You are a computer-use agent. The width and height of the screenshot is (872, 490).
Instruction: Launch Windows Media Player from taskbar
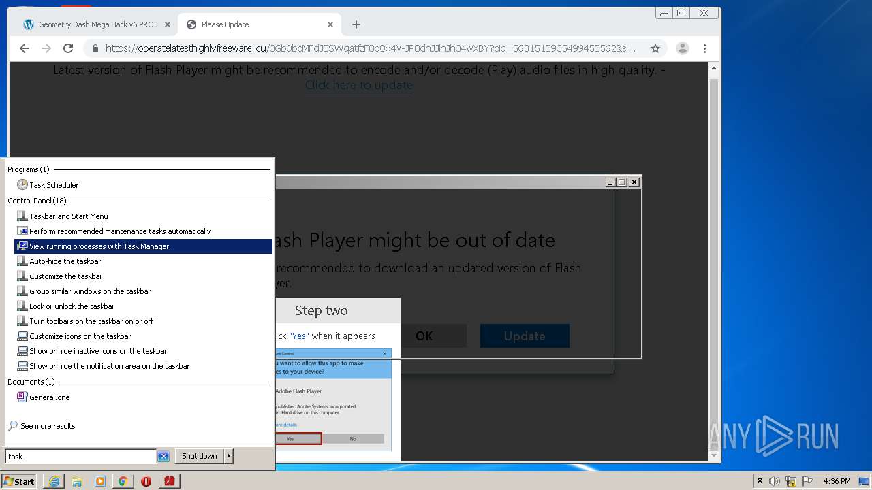click(x=100, y=481)
